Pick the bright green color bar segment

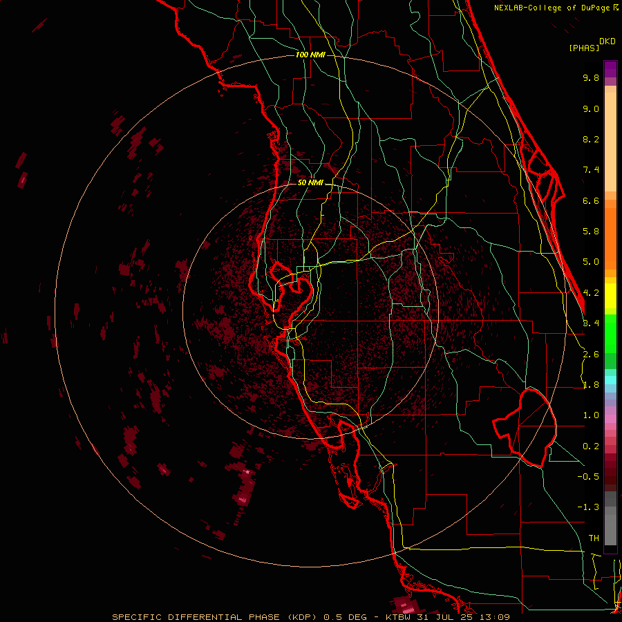(x=610, y=333)
